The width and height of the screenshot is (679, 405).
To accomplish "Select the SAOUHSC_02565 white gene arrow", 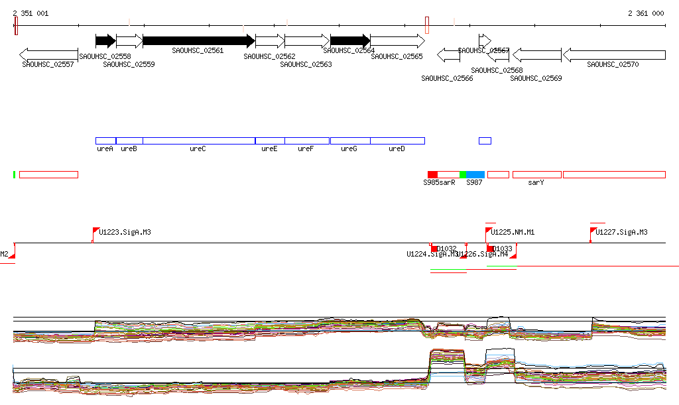I will pyautogui.click(x=397, y=40).
